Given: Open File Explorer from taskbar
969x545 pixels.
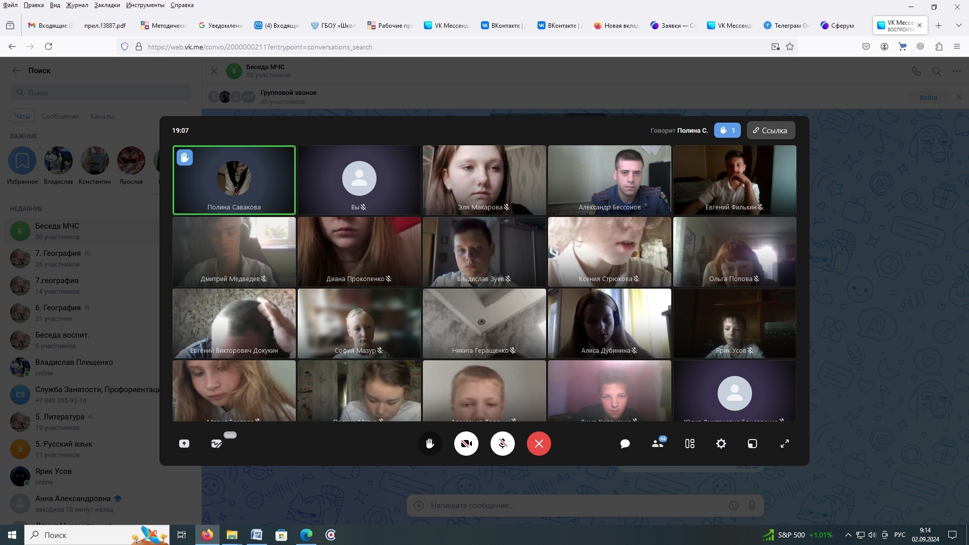Looking at the screenshot, I should tap(232, 535).
